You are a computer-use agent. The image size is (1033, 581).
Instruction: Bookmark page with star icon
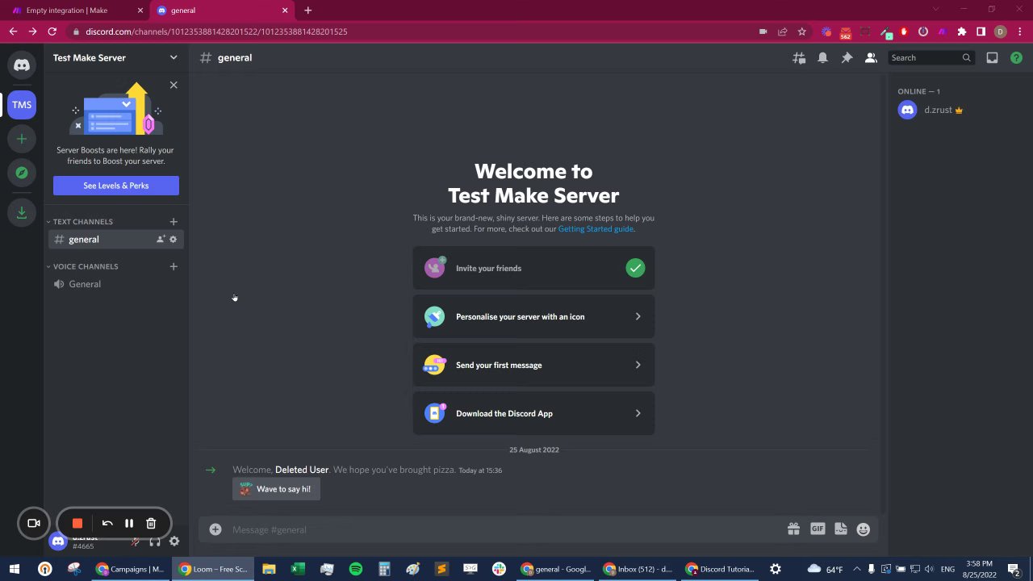point(801,31)
